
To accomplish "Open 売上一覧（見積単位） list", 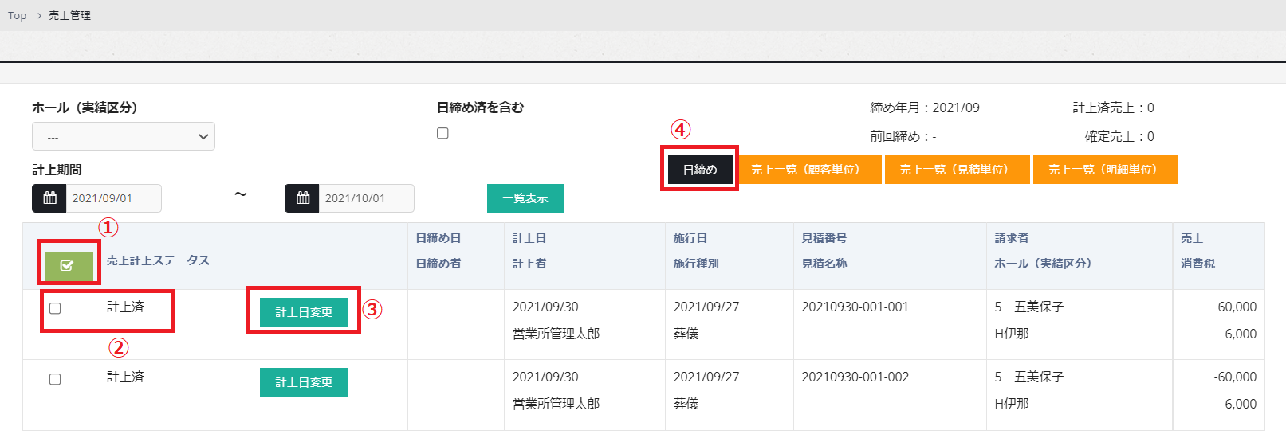I will (955, 170).
